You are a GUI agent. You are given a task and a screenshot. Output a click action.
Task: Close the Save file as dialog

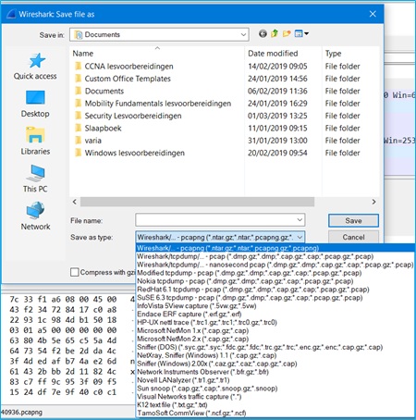coord(373,14)
